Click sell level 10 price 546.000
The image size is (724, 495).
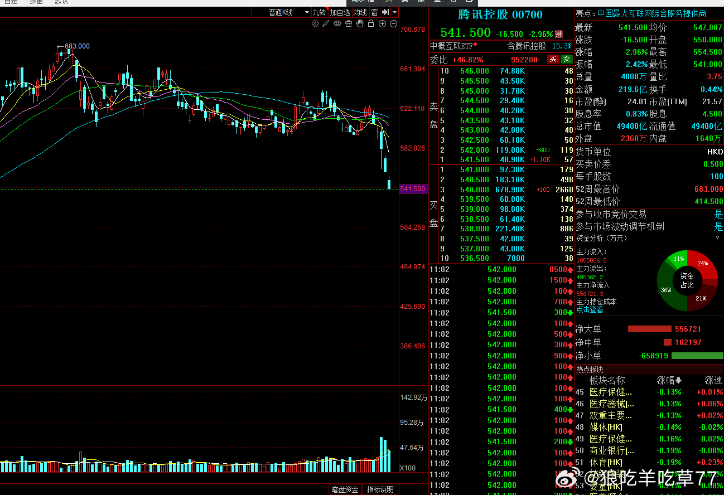[x=475, y=71]
